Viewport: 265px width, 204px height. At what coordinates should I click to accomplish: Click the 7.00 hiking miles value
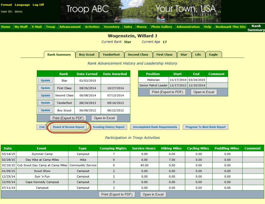tap(172, 160)
